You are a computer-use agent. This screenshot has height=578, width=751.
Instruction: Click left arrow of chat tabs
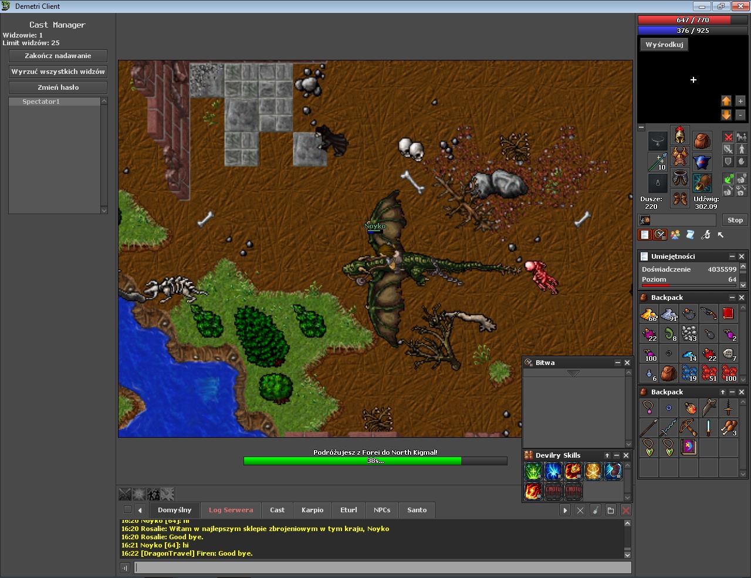coord(140,510)
